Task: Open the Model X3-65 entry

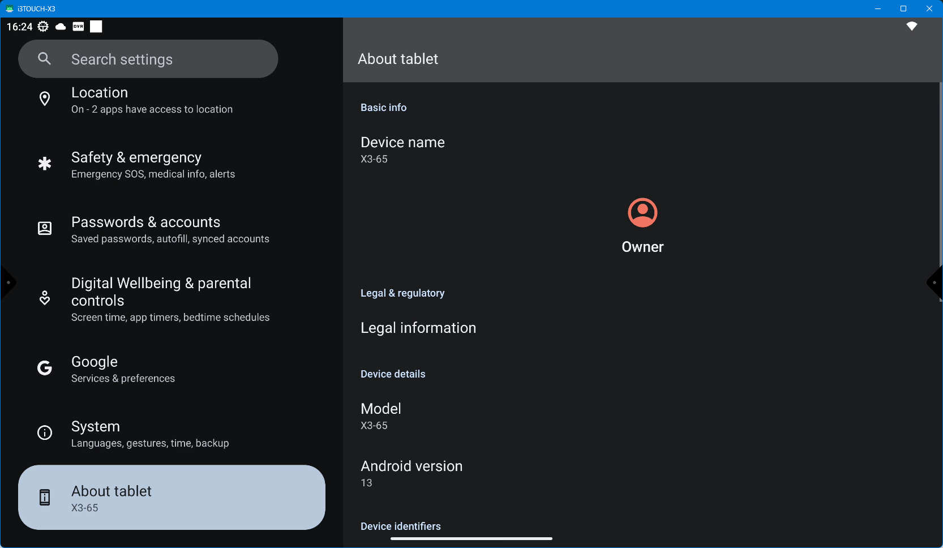Action: (x=381, y=416)
